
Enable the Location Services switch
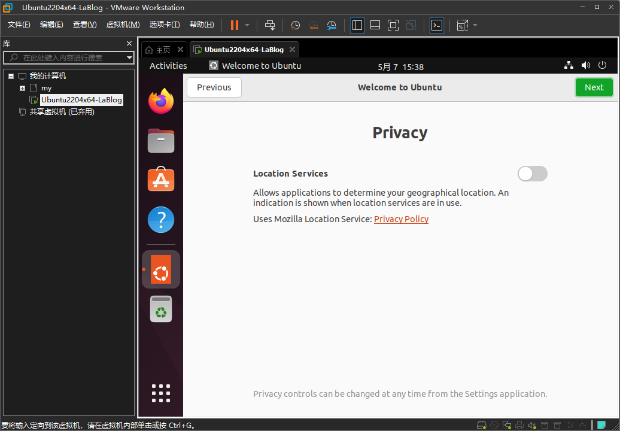click(x=533, y=174)
